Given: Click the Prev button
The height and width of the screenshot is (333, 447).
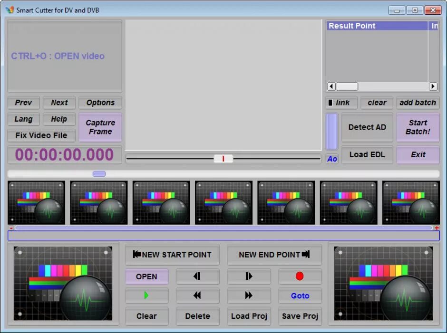Looking at the screenshot, I should point(23,103).
